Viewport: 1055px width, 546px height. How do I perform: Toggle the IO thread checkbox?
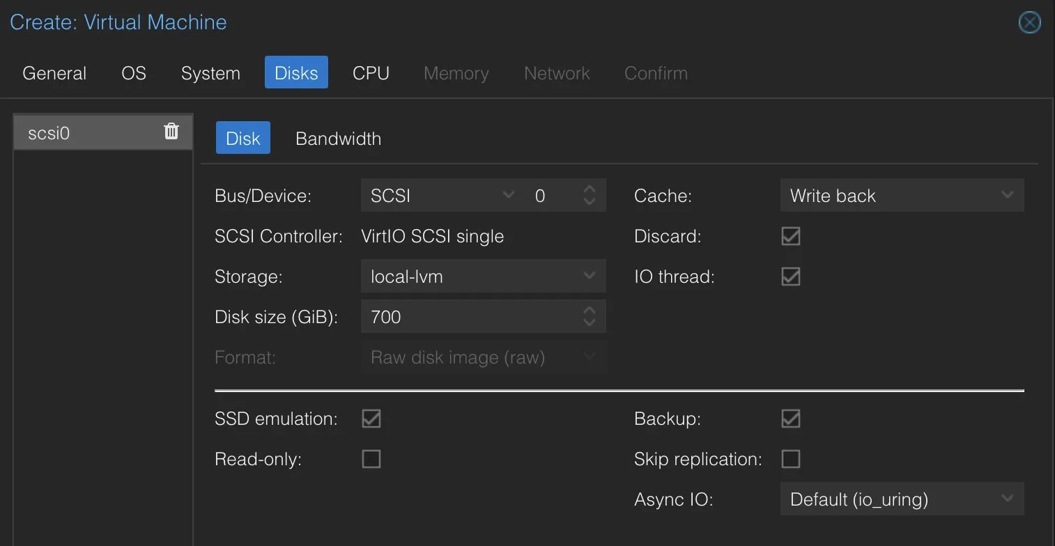(791, 276)
